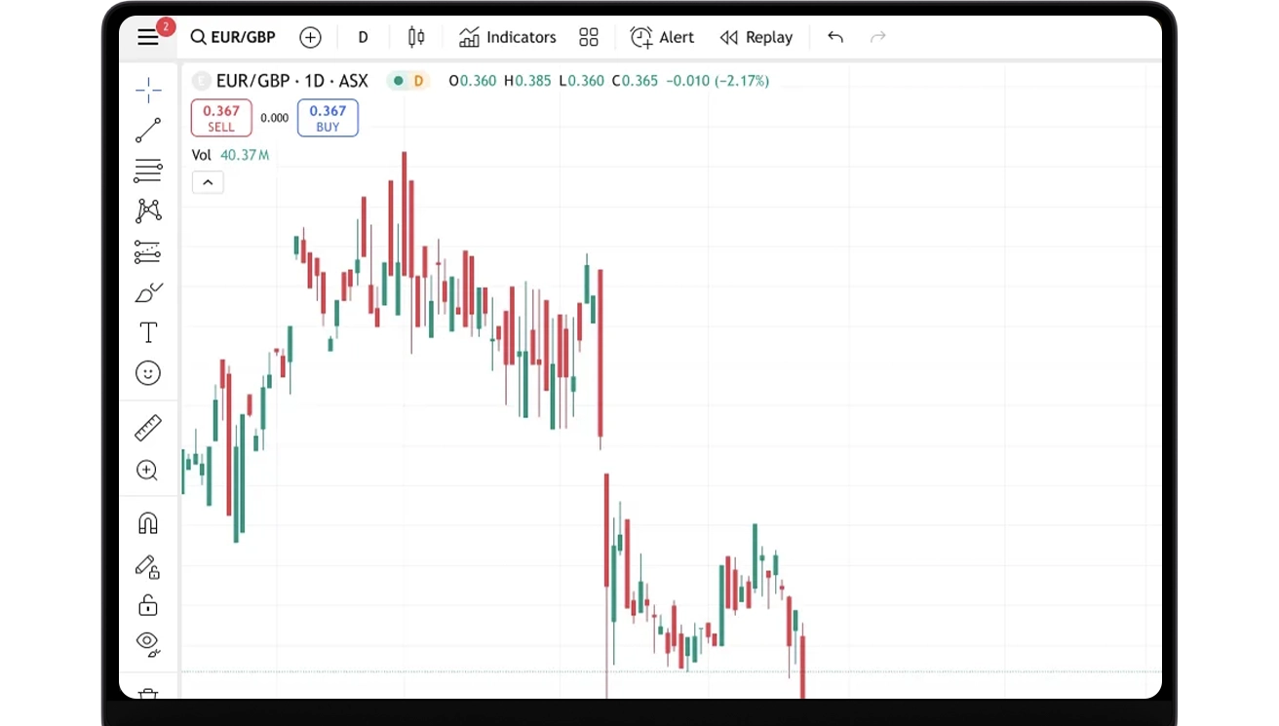Click the 0.367 SELL button
This screenshot has width=1279, height=726.
click(221, 118)
